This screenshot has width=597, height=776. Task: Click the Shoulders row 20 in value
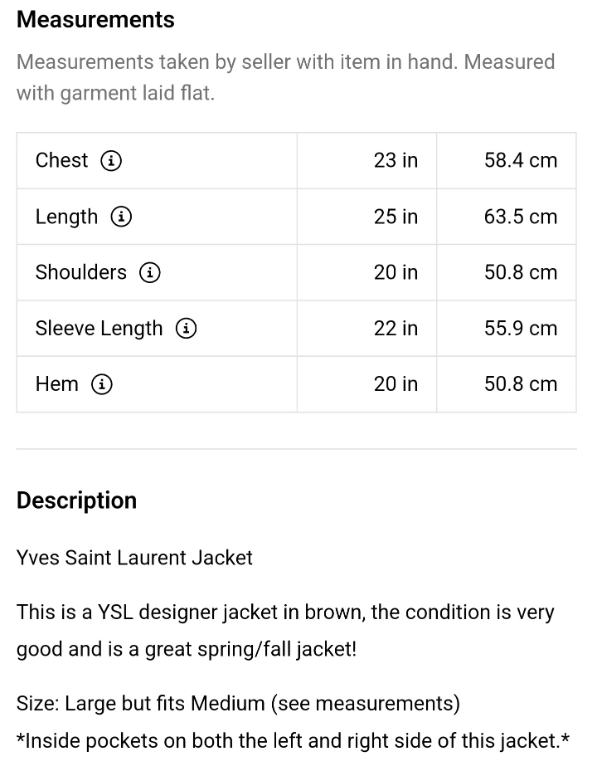coord(396,272)
